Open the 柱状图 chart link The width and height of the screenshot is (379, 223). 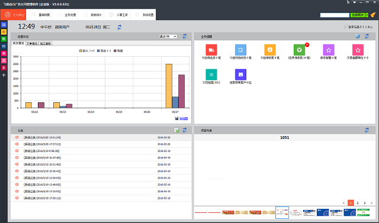[x=181, y=118]
